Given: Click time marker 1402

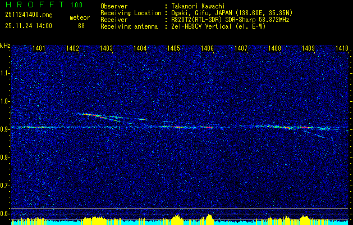Looking at the screenshot, I should (72, 48).
